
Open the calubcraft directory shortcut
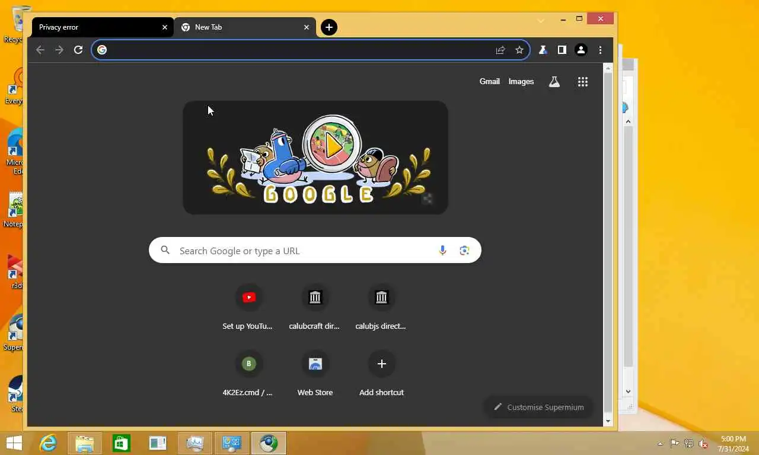coord(315,307)
